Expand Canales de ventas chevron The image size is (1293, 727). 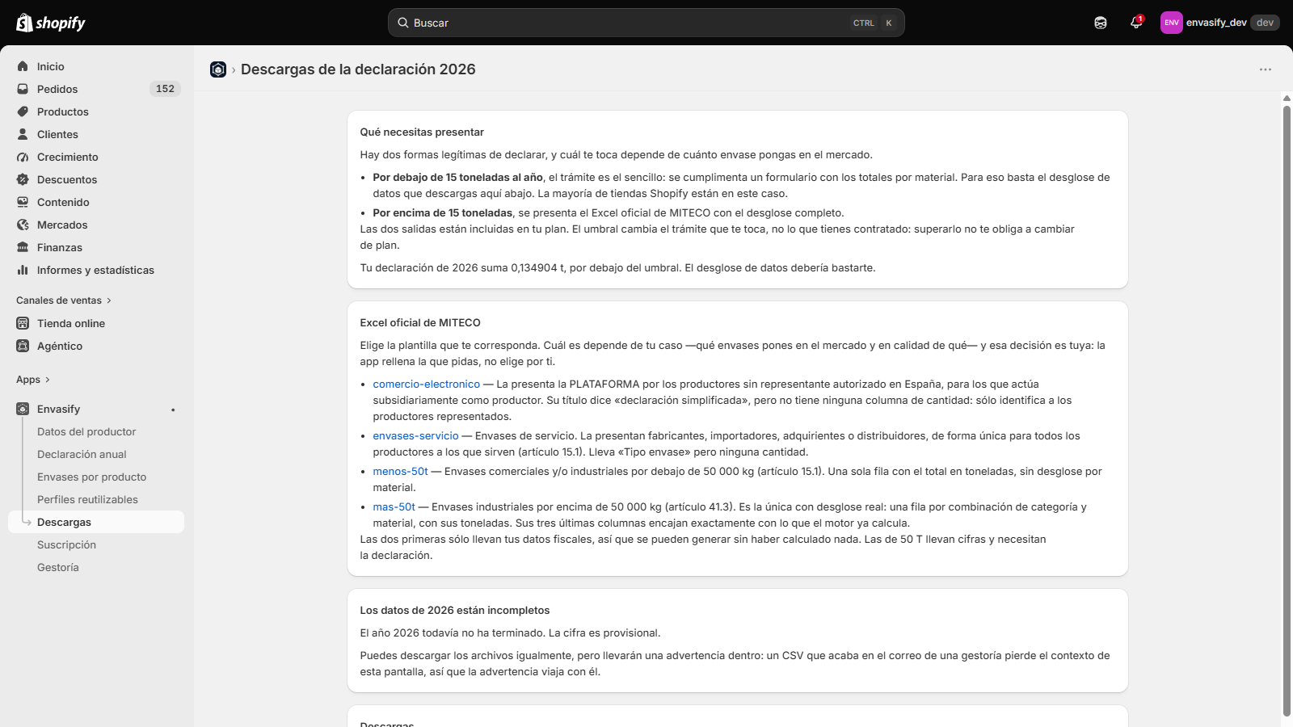point(109,300)
